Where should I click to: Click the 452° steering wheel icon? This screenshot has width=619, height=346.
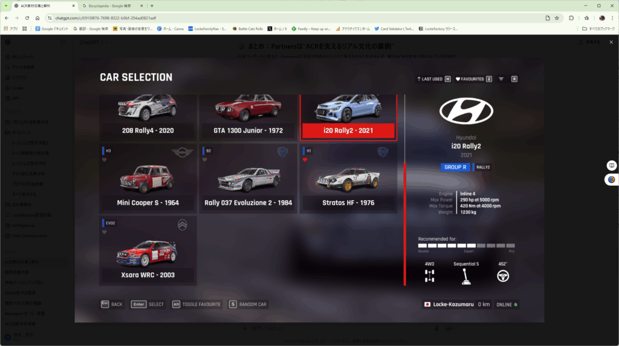point(502,276)
